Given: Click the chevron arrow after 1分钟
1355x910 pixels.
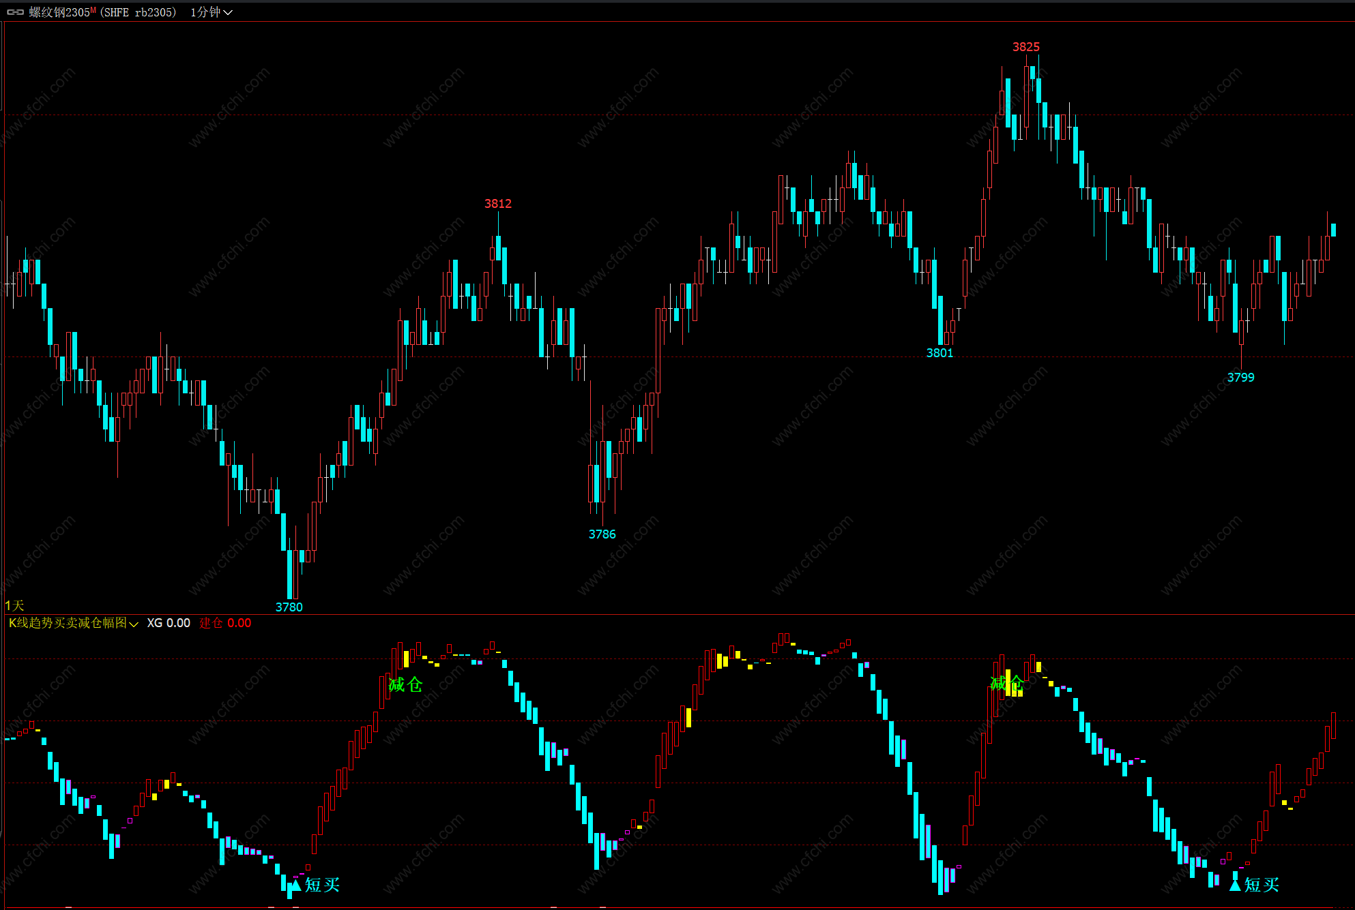Looking at the screenshot, I should point(229,12).
